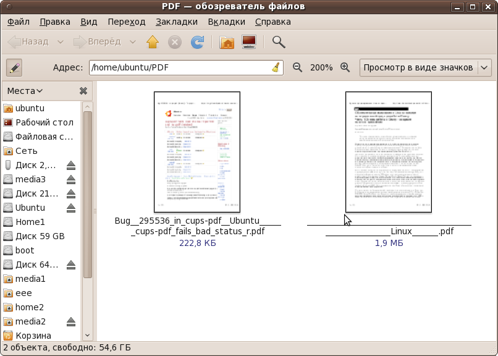Open the icon view mode dropdown

[425, 67]
